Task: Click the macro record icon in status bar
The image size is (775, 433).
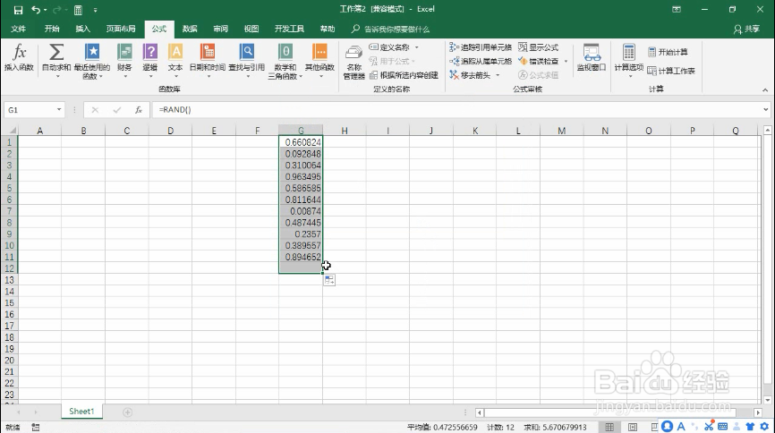Action: pyautogui.click(x=36, y=427)
